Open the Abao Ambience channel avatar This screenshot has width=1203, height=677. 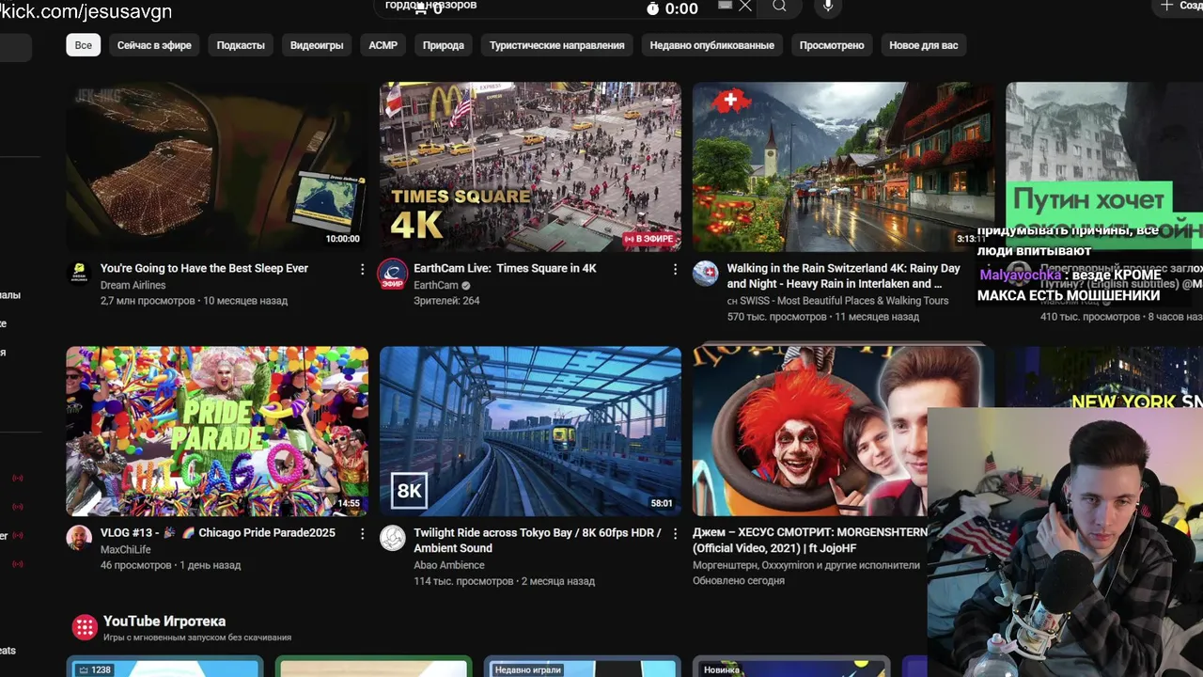click(x=392, y=538)
